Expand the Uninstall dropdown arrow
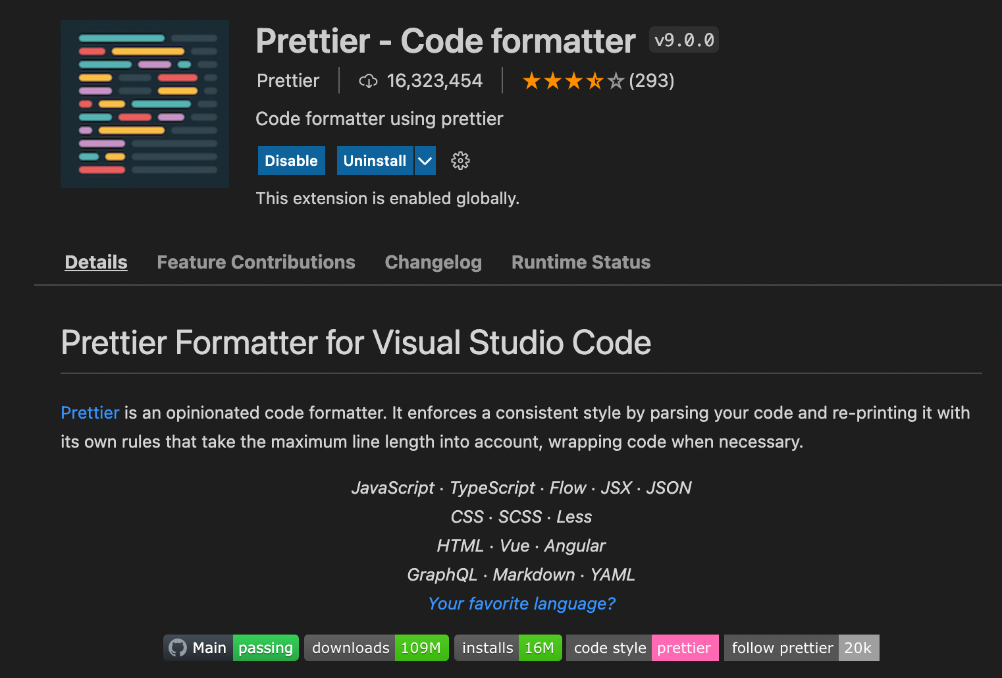 (425, 161)
